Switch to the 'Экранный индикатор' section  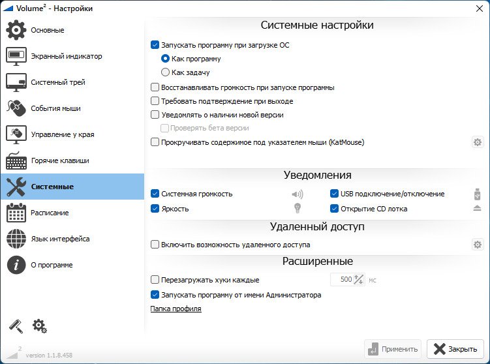click(x=72, y=56)
